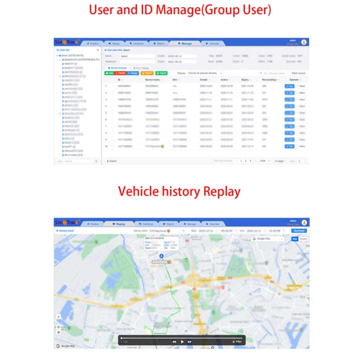This screenshot has width=358, height=358.
Task: Collapse the Jason root tree node
Action: [57, 55]
